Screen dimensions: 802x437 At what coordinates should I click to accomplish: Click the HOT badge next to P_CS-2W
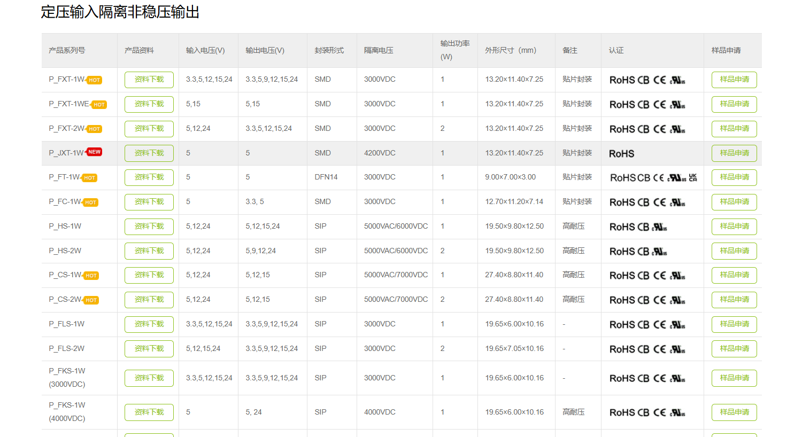(x=91, y=300)
